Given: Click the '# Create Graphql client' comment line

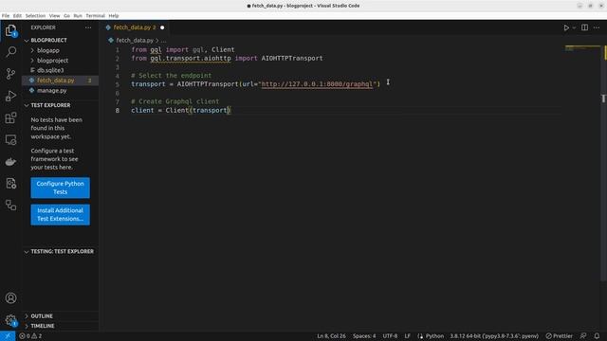Looking at the screenshot, I should [x=175, y=101].
